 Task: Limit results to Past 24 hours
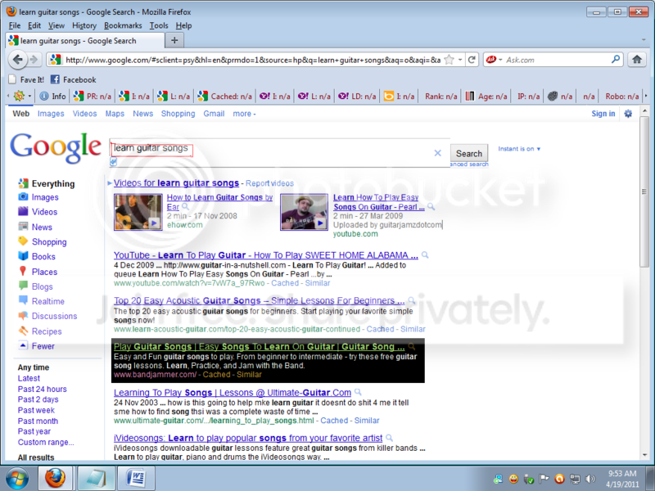(43, 389)
